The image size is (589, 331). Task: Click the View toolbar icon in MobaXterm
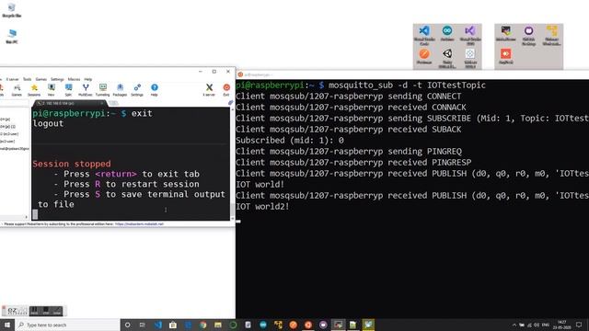[52, 90]
